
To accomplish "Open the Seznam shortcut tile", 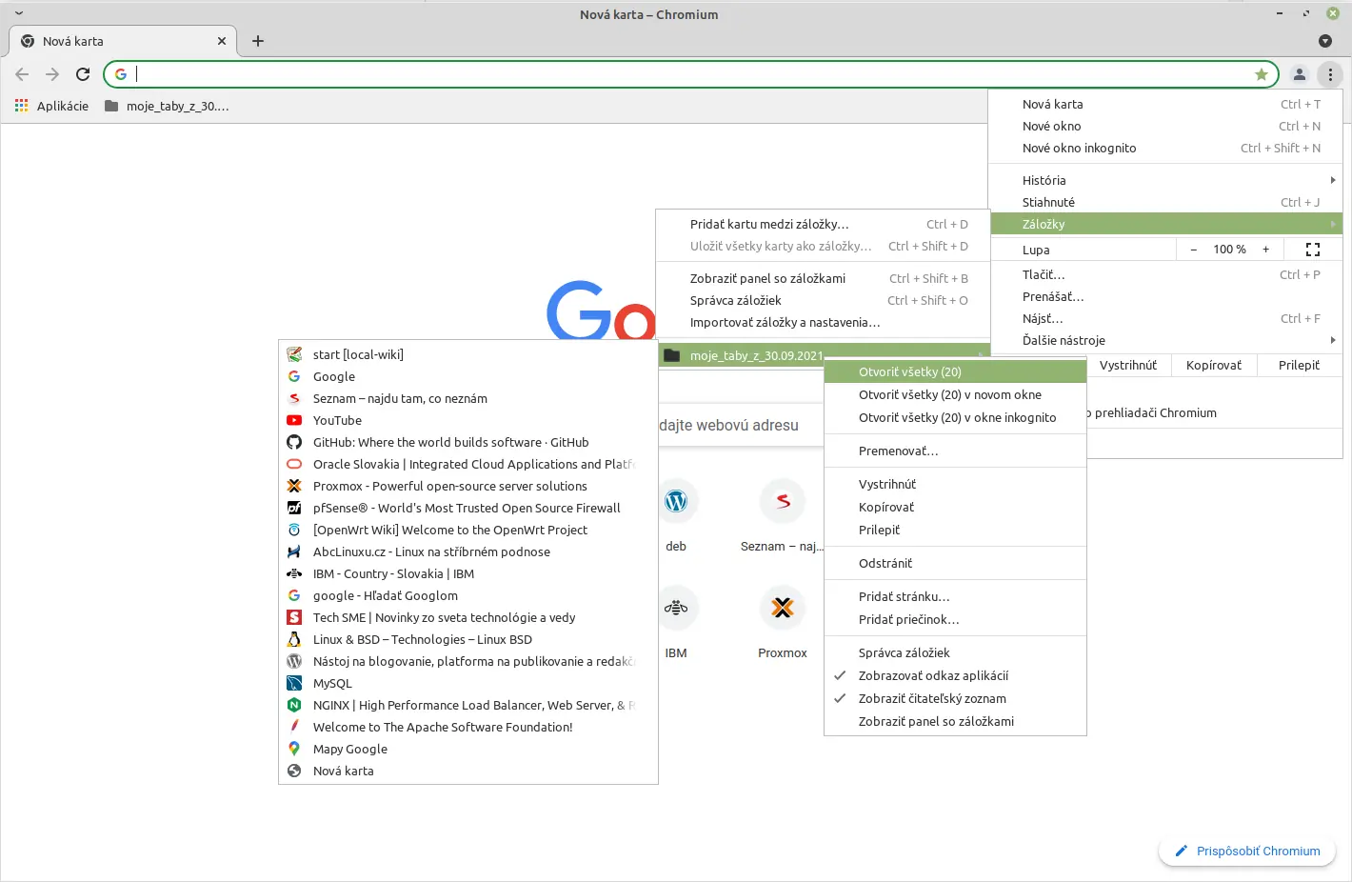I will click(x=783, y=515).
